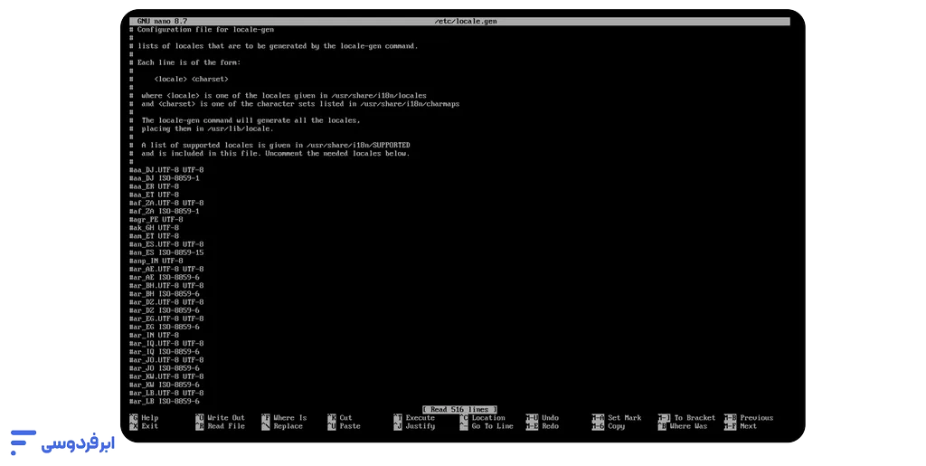The width and height of the screenshot is (926, 466).
Task: Select the Replace shortcut
Action: coord(288,426)
